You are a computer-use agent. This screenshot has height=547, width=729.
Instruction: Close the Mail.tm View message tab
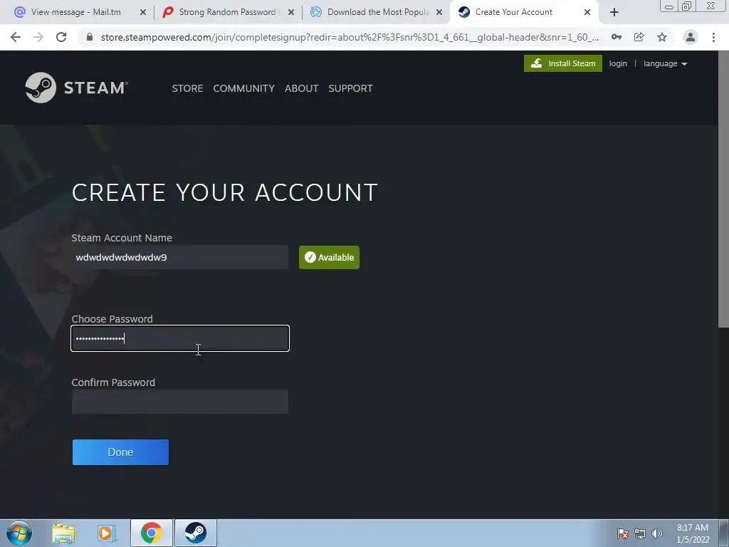tap(143, 13)
